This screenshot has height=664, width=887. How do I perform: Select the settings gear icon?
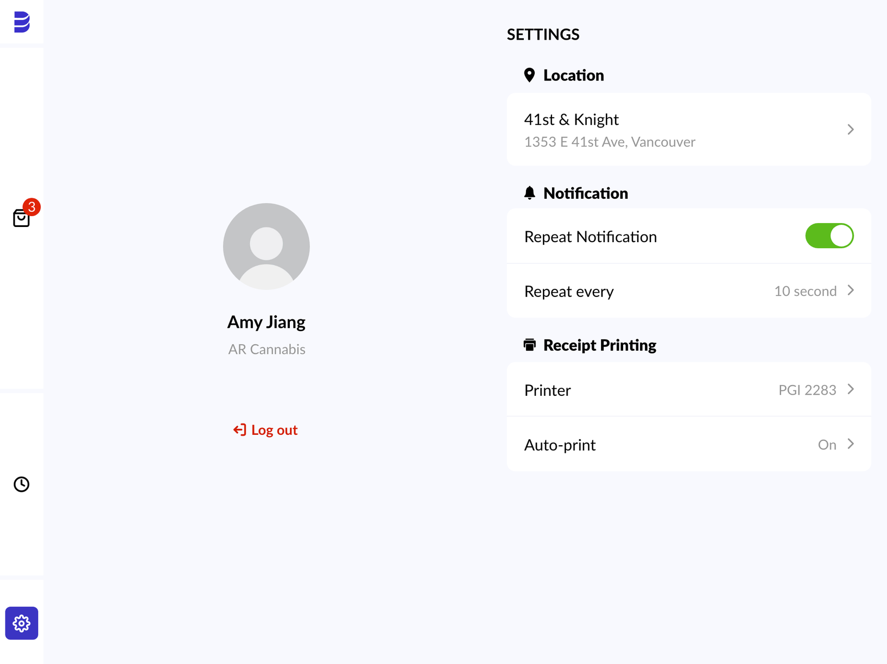coord(22,623)
